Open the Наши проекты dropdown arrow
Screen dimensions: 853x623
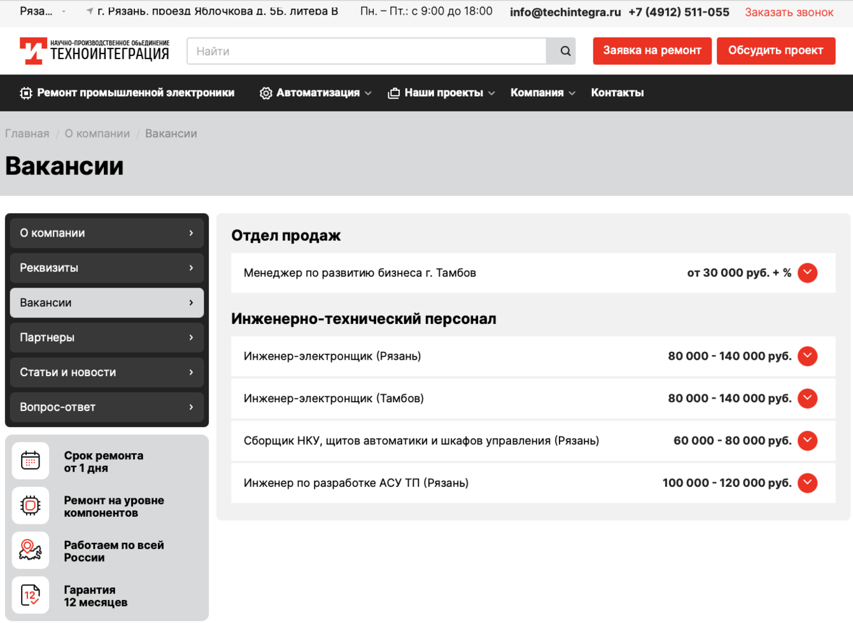pos(491,94)
